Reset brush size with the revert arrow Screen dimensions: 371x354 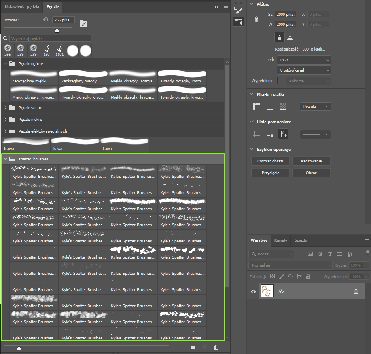click(46, 20)
